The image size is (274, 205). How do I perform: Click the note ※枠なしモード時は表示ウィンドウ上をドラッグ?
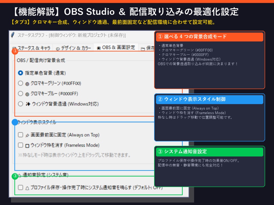[x=74, y=155]
